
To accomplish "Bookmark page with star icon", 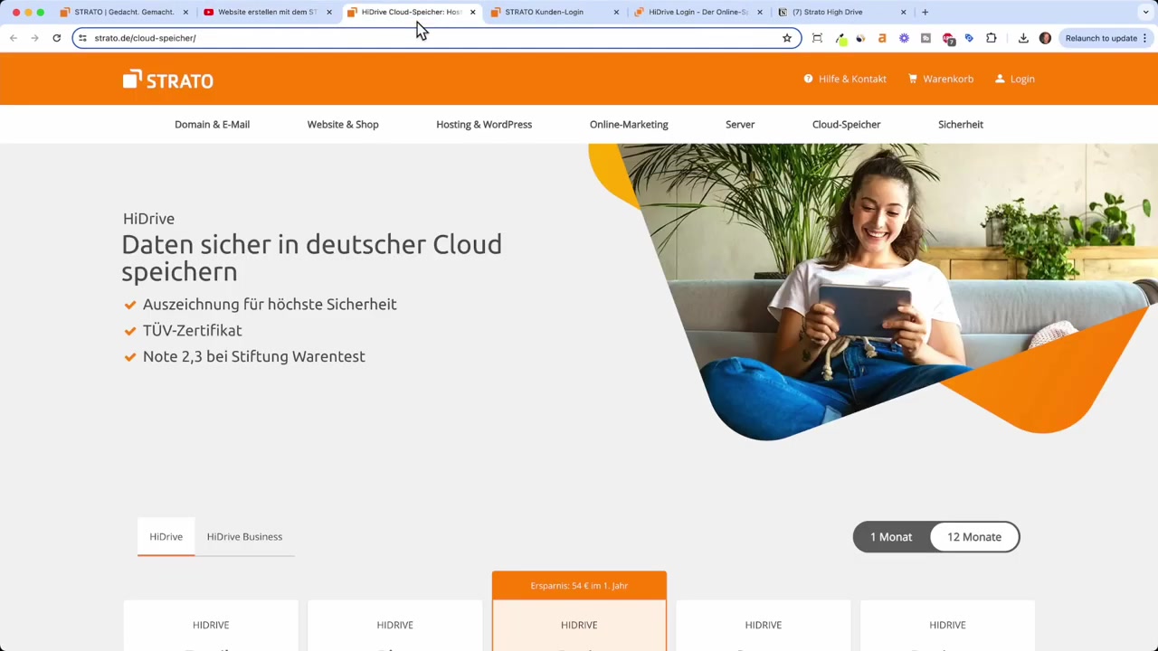I will click(787, 38).
